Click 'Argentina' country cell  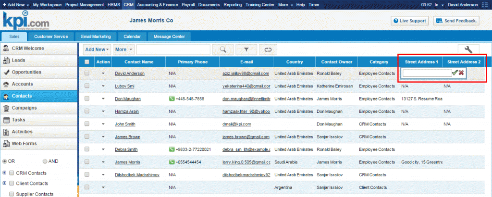[283, 187]
